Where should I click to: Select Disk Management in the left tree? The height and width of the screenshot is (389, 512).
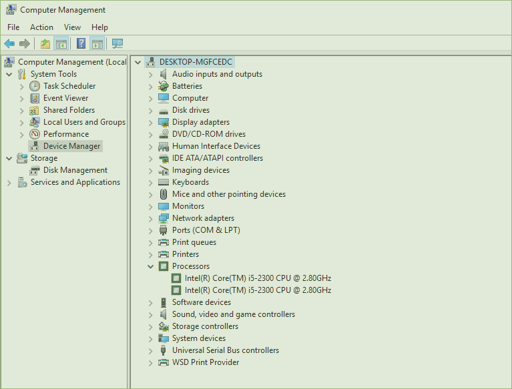tap(75, 170)
